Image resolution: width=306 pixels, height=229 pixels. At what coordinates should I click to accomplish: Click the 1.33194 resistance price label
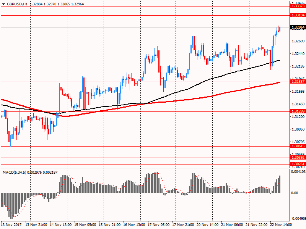tap(298, 15)
